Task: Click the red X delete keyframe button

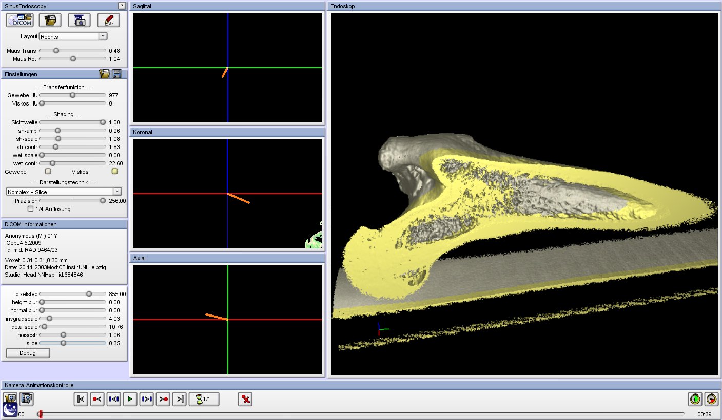Action: click(x=245, y=399)
